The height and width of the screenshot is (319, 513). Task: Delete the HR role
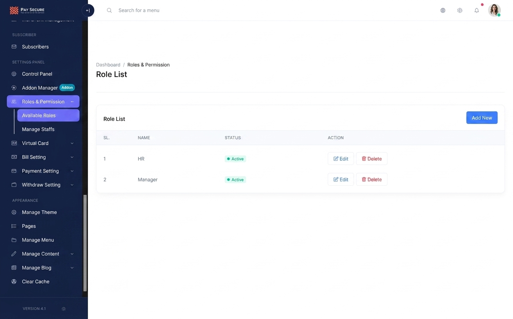pos(371,159)
